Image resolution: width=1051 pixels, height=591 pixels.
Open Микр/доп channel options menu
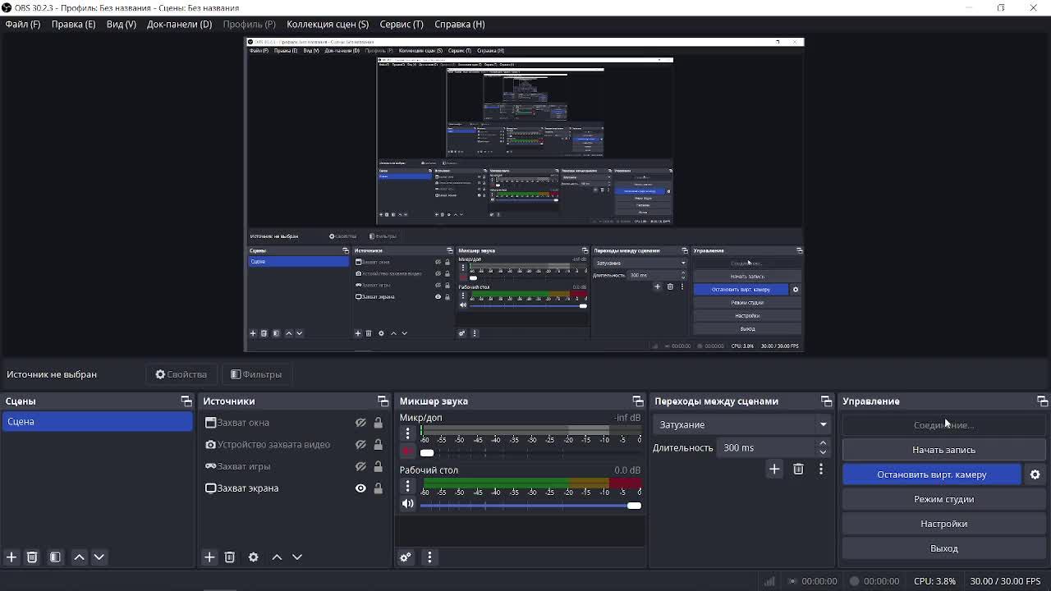coord(407,433)
